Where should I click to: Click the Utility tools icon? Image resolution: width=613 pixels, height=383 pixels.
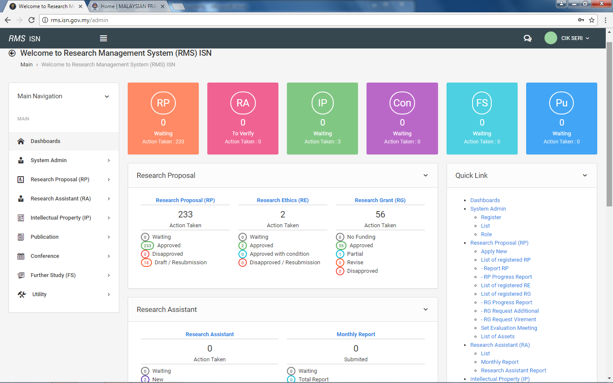coord(22,294)
